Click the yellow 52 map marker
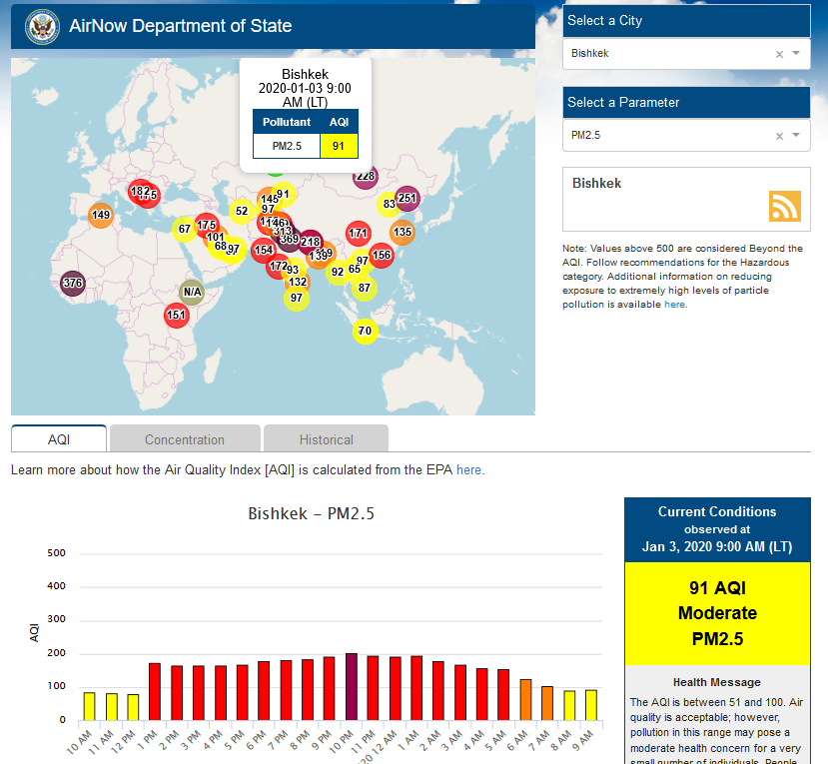 tap(241, 211)
